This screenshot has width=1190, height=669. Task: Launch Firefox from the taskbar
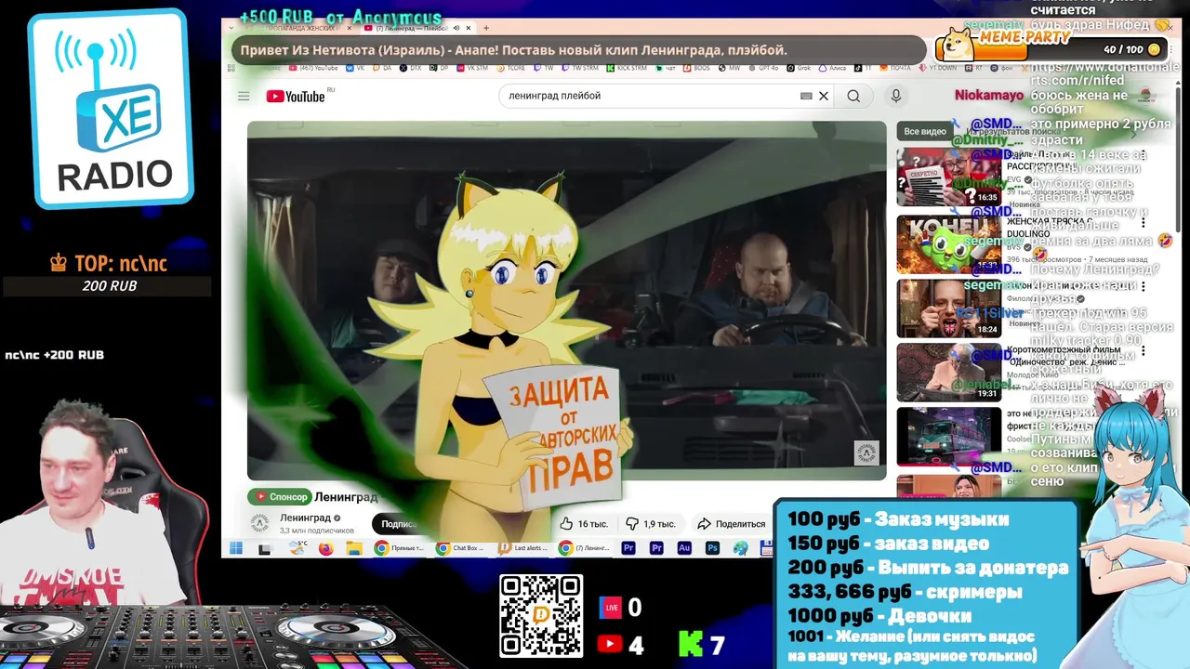[326, 548]
